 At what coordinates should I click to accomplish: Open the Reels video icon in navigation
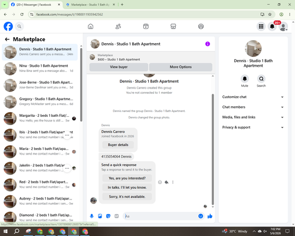click(x=146, y=27)
